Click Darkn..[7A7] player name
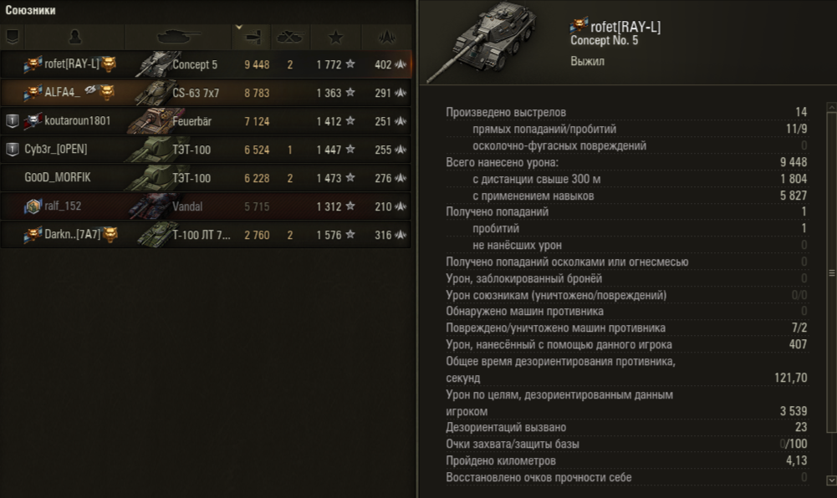This screenshot has height=498, width=837. (x=73, y=235)
